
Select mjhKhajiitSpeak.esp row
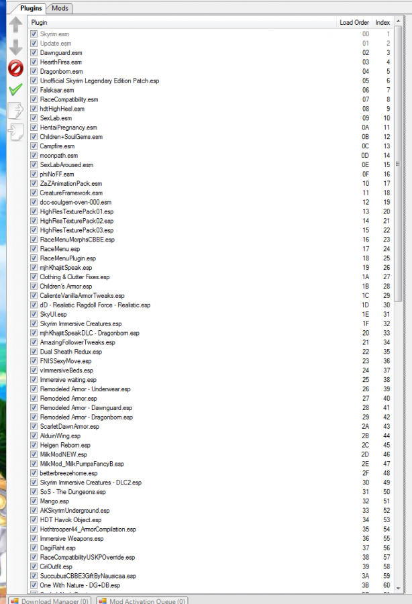point(211,267)
